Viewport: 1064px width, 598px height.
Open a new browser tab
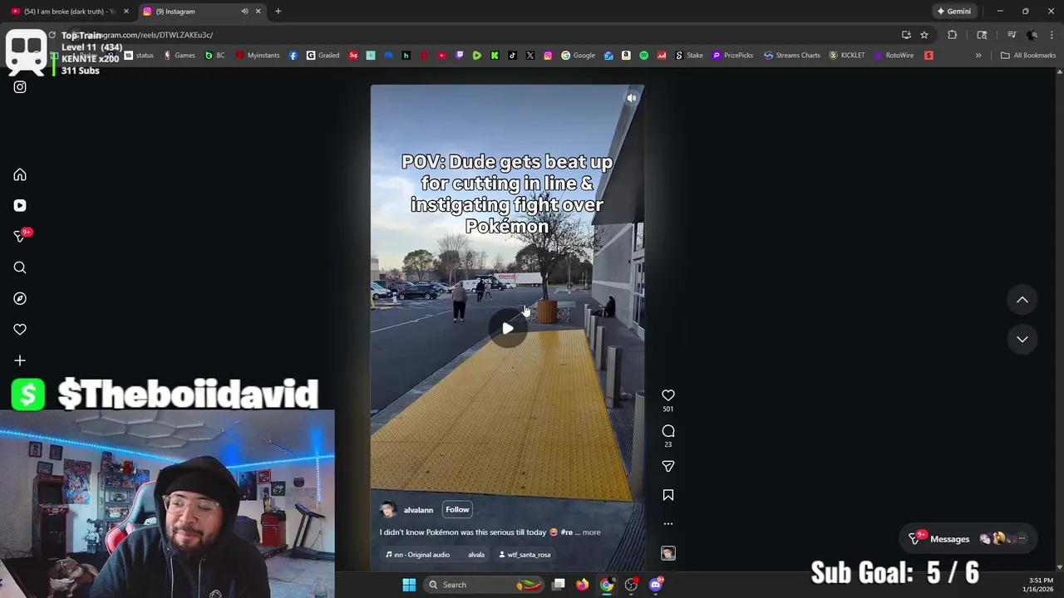[x=278, y=12]
